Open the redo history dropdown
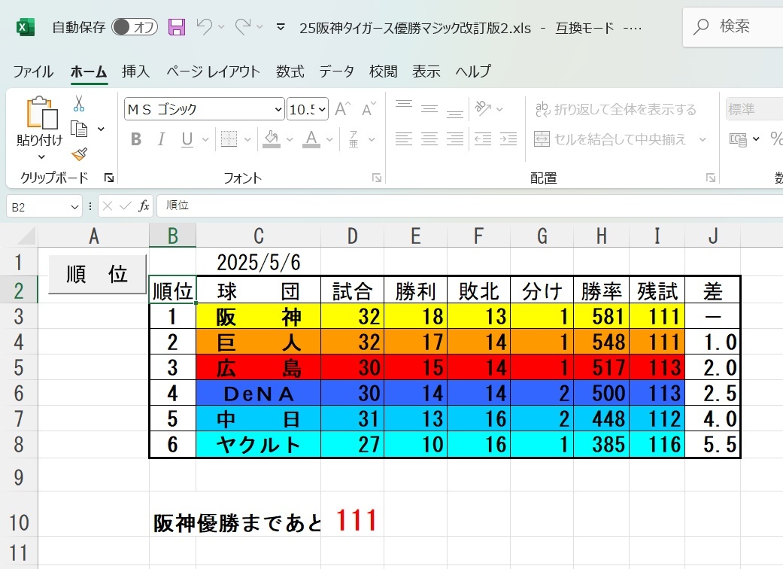The width and height of the screenshot is (783, 569). tap(259, 27)
